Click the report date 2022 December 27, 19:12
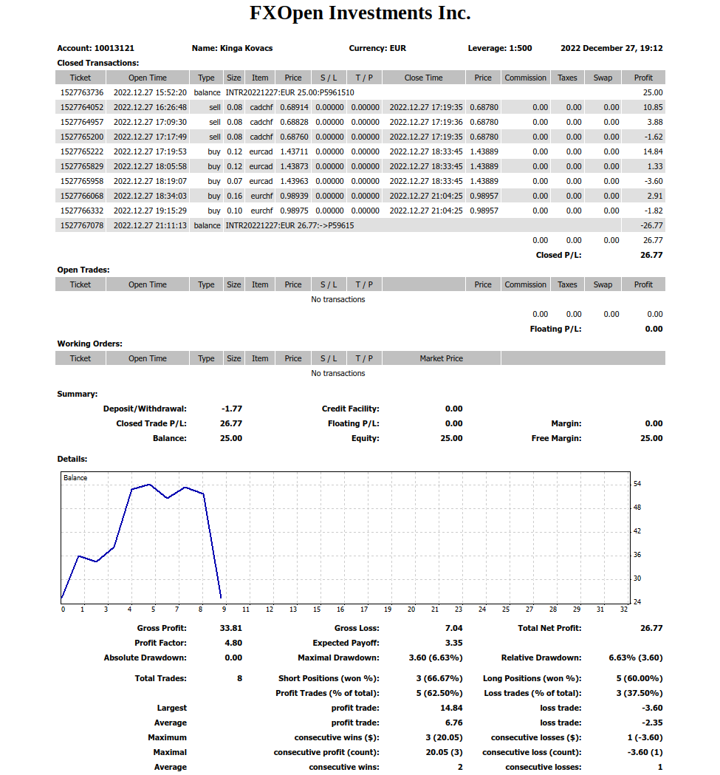This screenshot has height=775, width=720. click(x=611, y=49)
